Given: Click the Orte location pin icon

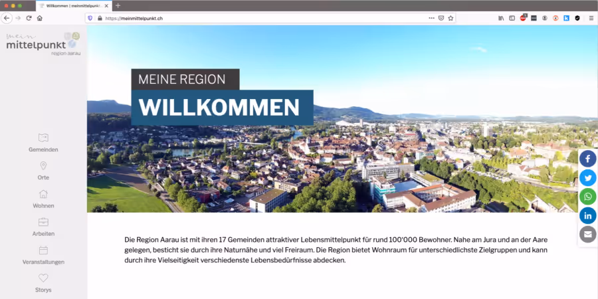Looking at the screenshot, I should (43, 165).
